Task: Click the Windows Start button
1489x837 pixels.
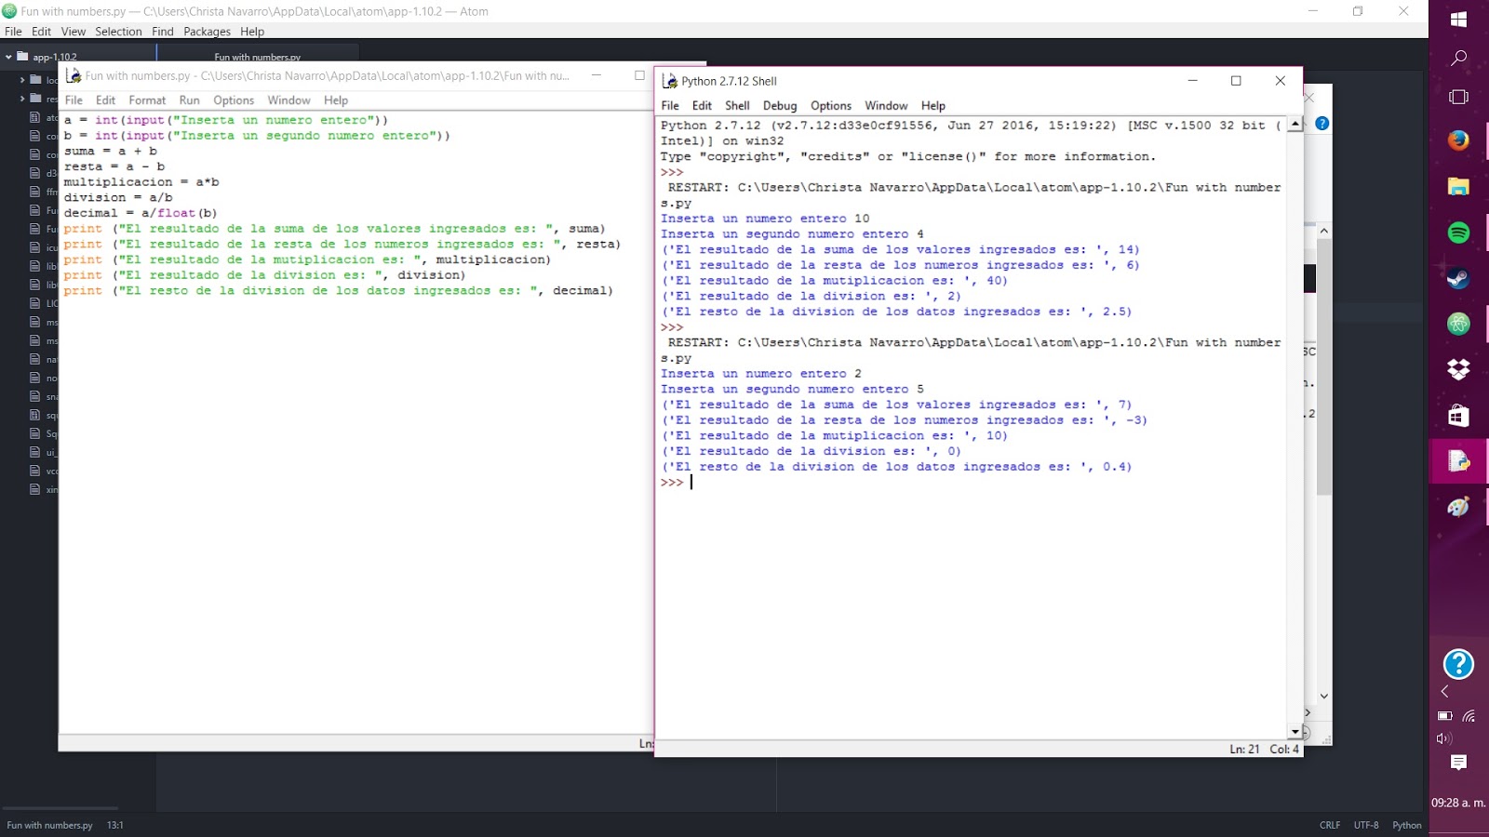Action: (x=1458, y=20)
